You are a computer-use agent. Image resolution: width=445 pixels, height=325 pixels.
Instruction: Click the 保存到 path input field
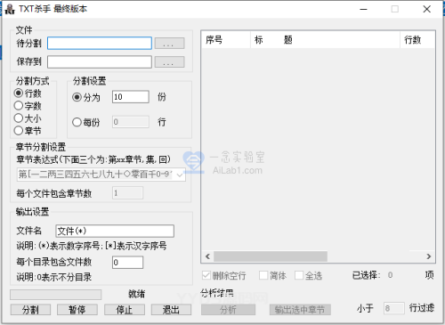click(x=100, y=61)
